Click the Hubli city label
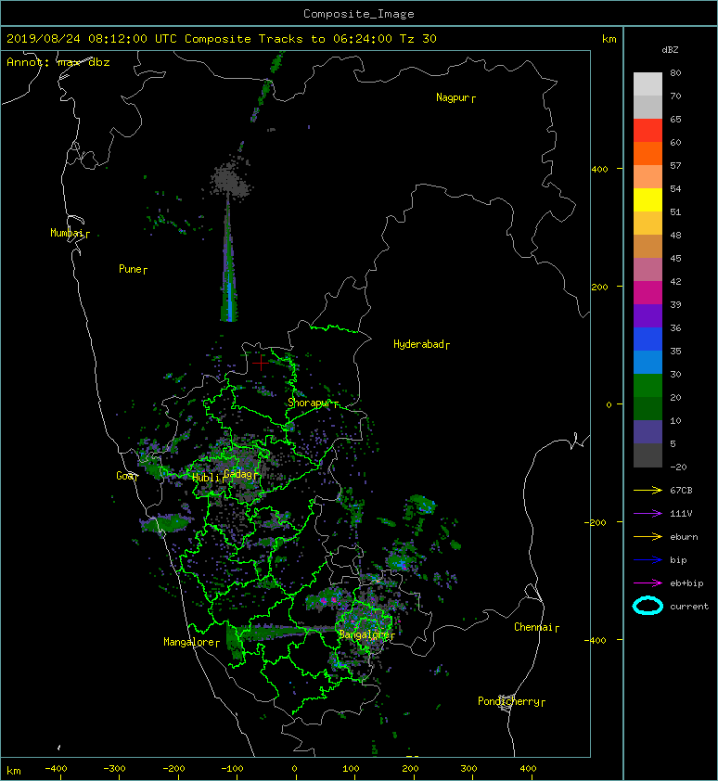This screenshot has height=781, width=718. click(206, 478)
